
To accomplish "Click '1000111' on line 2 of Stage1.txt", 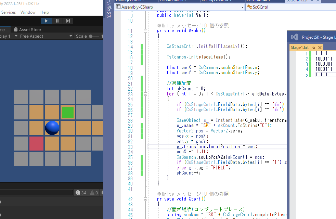I will click(x=324, y=59).
